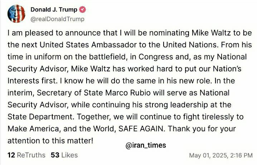Click 'Thank you for your' near the end
The width and height of the screenshot is (257, 165).
tap(202, 129)
